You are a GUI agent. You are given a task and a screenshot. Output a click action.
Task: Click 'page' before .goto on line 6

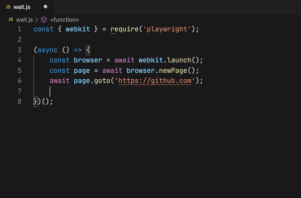pos(82,81)
